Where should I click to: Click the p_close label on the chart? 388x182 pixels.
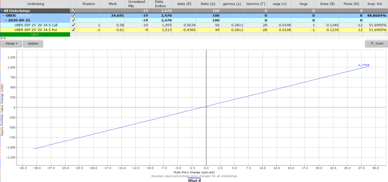(x=363, y=65)
